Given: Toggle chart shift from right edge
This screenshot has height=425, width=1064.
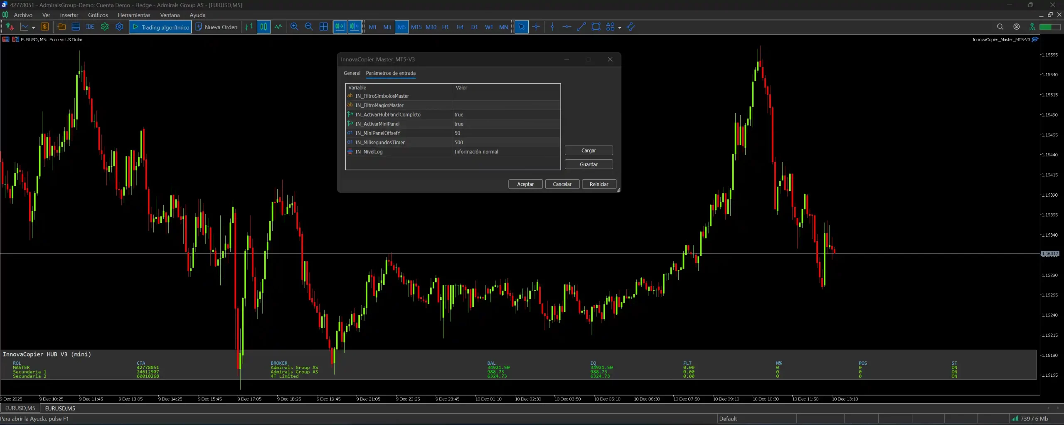Looking at the screenshot, I should (355, 27).
